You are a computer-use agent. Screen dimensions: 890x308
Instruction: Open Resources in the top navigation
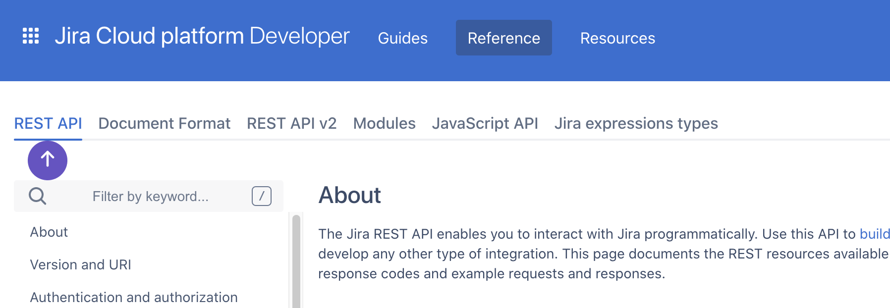(x=617, y=38)
